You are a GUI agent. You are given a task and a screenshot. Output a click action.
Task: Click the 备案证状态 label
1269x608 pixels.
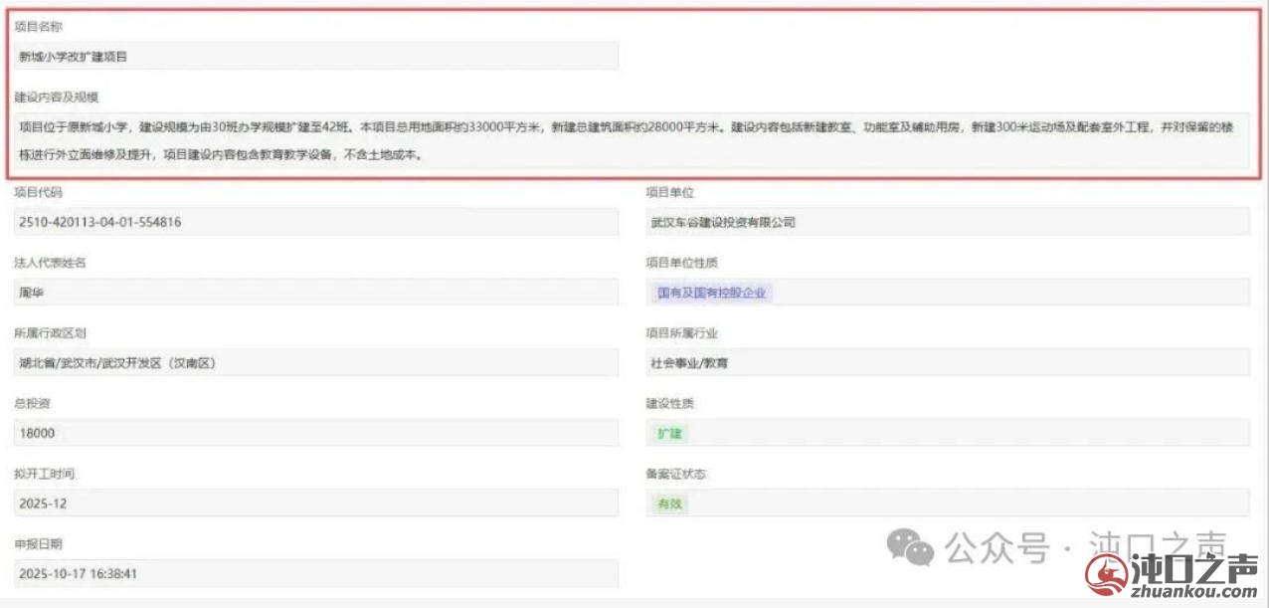[x=675, y=475]
